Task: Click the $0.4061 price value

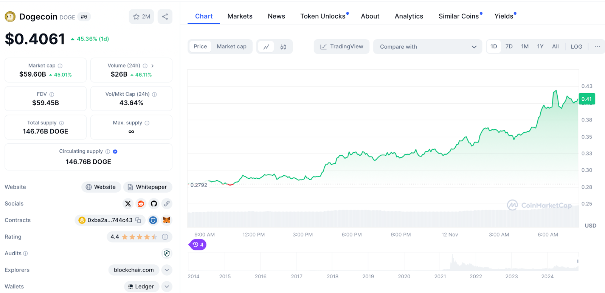Action: click(35, 39)
